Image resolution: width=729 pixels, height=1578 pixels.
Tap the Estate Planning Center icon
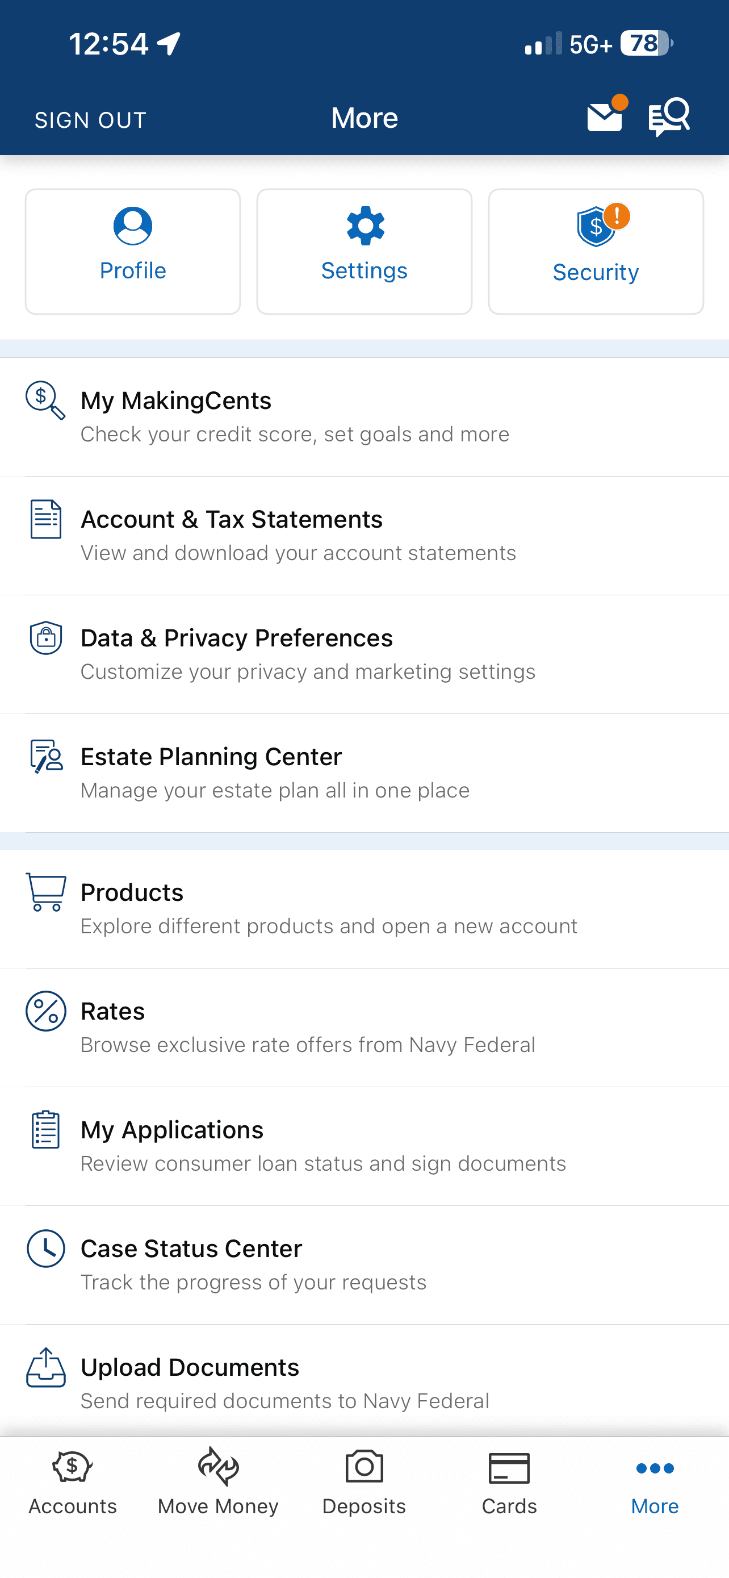click(46, 757)
